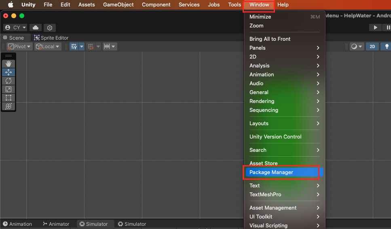Click the Pause button

pyautogui.click(x=388, y=27)
